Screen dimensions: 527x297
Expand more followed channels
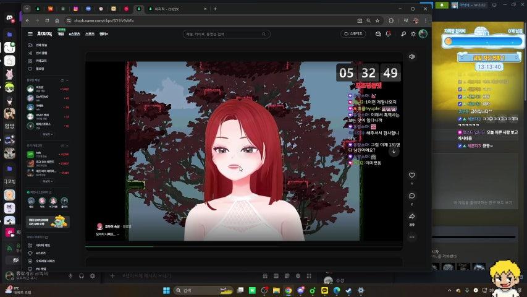(x=48, y=134)
